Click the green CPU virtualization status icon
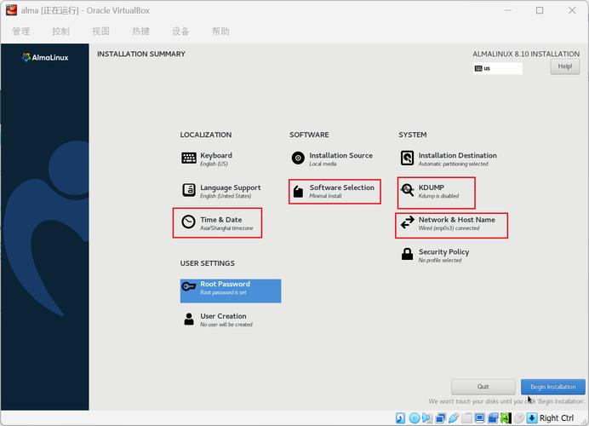Viewport: 589px width, 426px height. coord(506,417)
